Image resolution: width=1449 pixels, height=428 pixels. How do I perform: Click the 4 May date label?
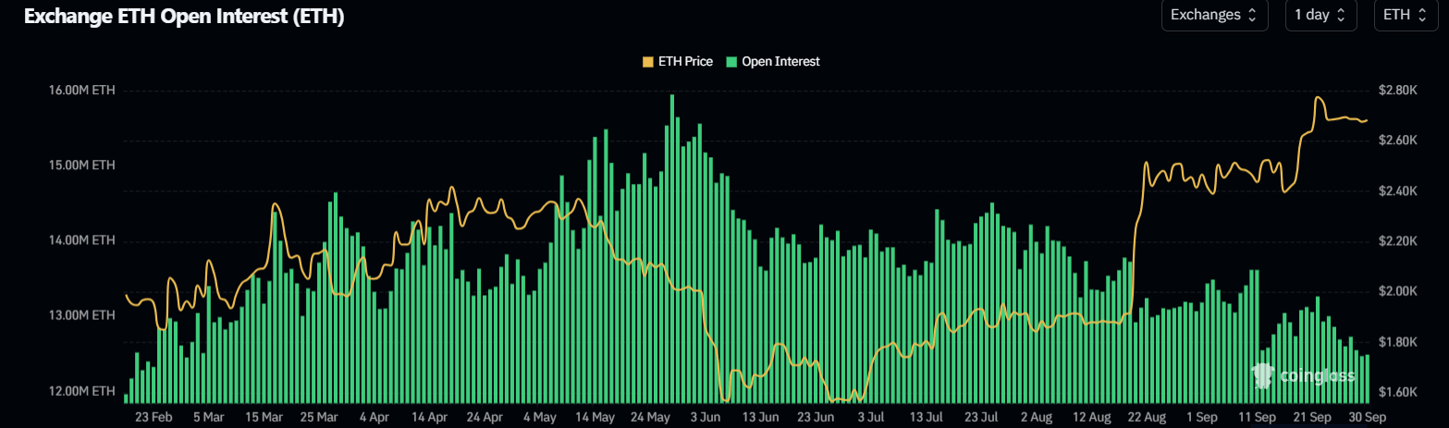[540, 417]
